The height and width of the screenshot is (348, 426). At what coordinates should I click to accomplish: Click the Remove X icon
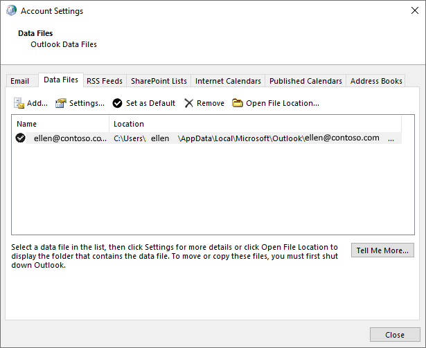pos(188,103)
